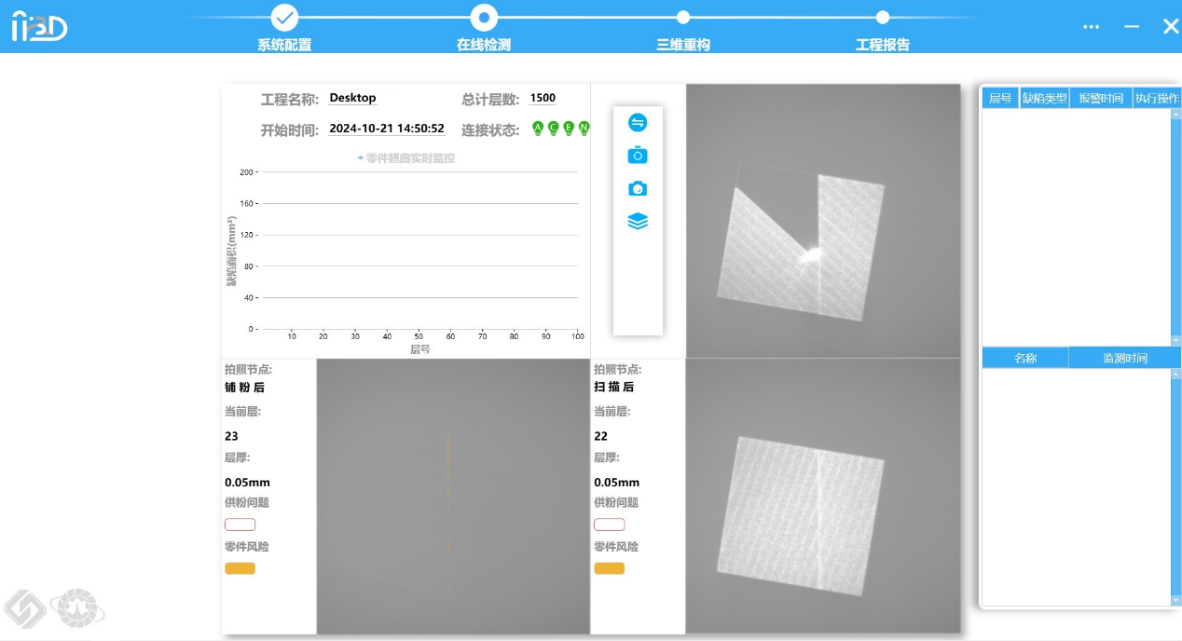This screenshot has width=1182, height=641.
Task: Click the green E connection status bulb
Action: pyautogui.click(x=569, y=129)
